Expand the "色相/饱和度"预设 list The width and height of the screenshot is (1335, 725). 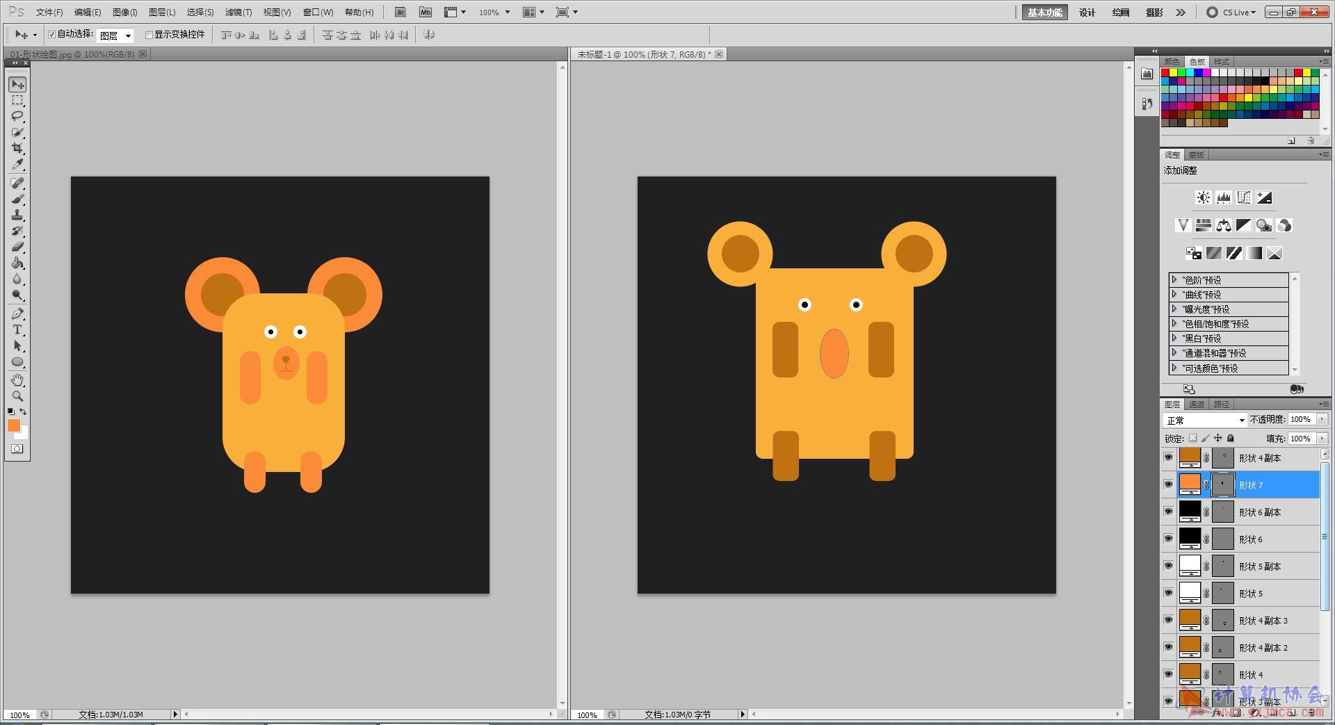1174,323
